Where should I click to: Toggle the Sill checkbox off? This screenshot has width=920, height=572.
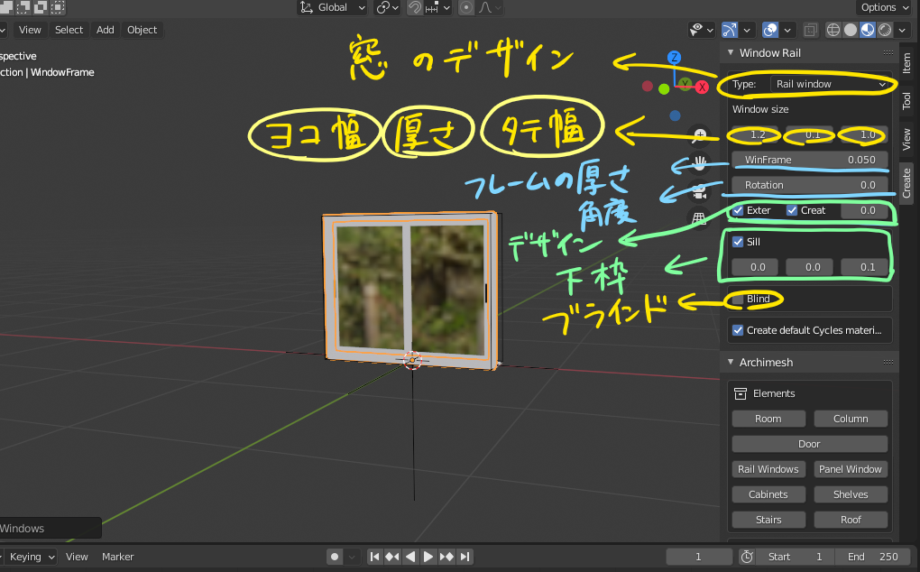(739, 241)
